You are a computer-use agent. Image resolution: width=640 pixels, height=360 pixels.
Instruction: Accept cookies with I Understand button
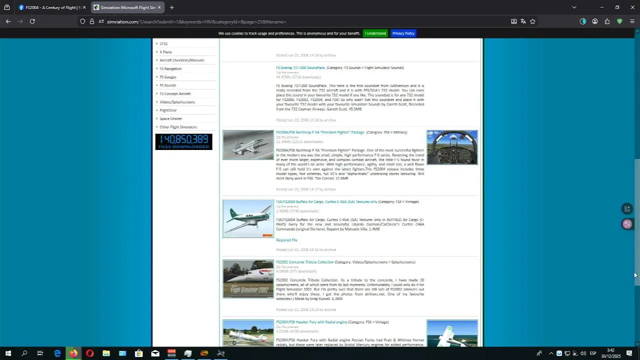pyautogui.click(x=375, y=33)
